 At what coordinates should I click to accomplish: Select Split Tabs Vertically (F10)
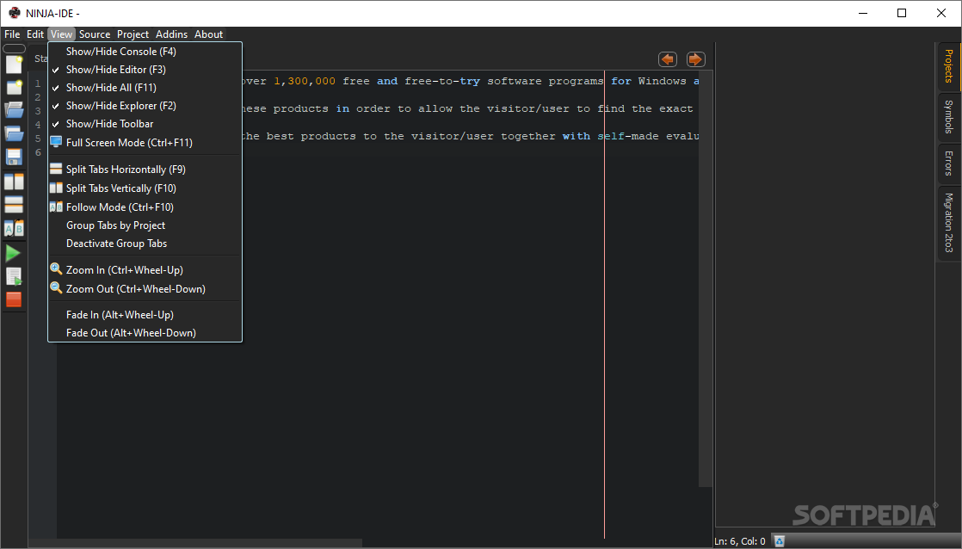[145, 188]
